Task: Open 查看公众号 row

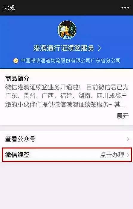Action: tap(66, 139)
